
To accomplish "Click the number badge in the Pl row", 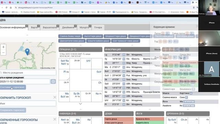I will point(124,104).
